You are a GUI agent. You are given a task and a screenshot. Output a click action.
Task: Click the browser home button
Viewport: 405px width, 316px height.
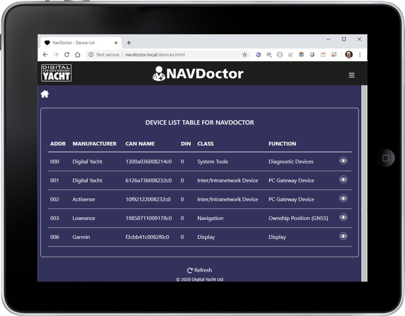[78, 55]
